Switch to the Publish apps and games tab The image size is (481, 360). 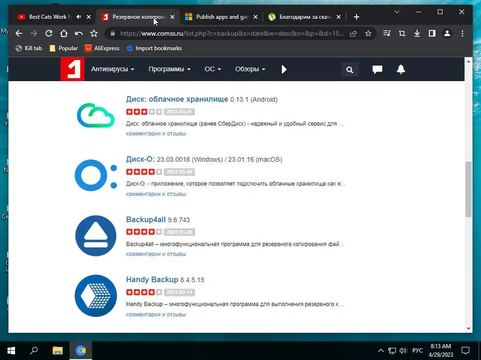point(218,17)
